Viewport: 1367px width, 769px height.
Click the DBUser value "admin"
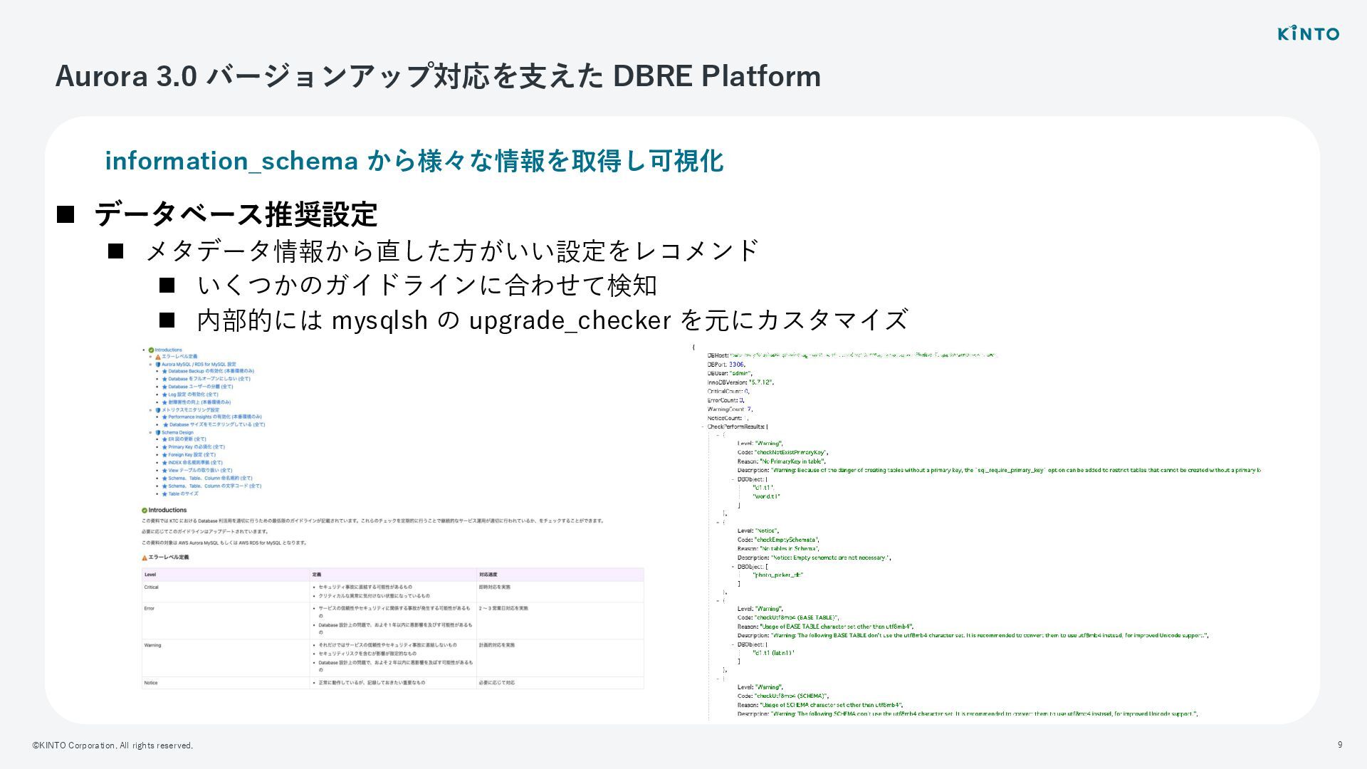(740, 373)
